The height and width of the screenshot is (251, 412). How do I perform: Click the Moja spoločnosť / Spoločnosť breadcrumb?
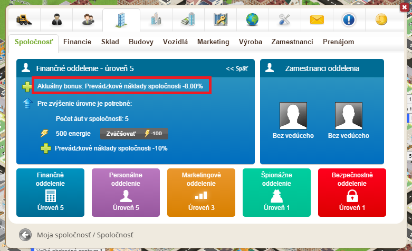click(x=85, y=235)
